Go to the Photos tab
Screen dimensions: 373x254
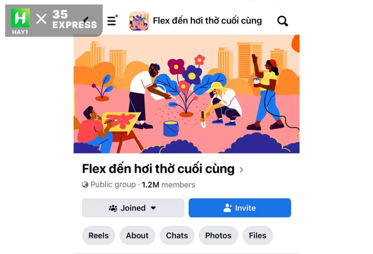218,235
